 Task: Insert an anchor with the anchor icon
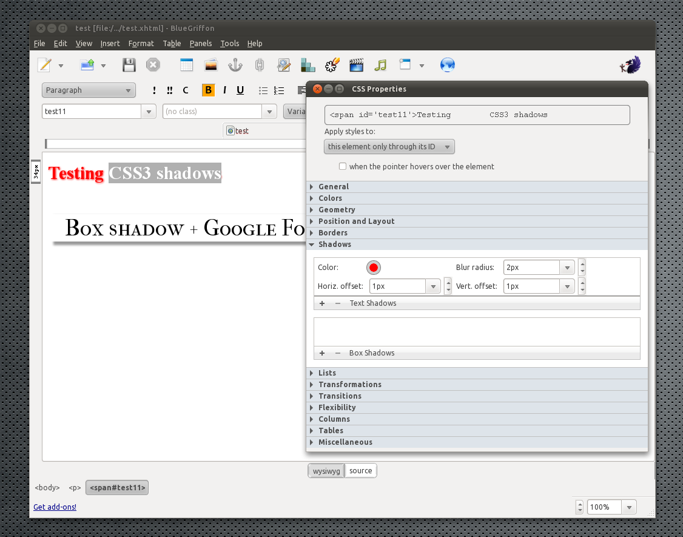[235, 65]
